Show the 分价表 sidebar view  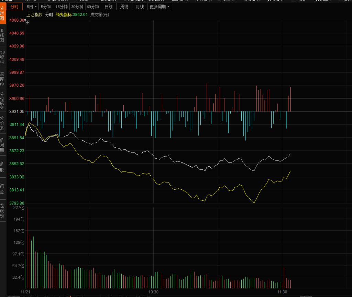click(x=2, y=123)
